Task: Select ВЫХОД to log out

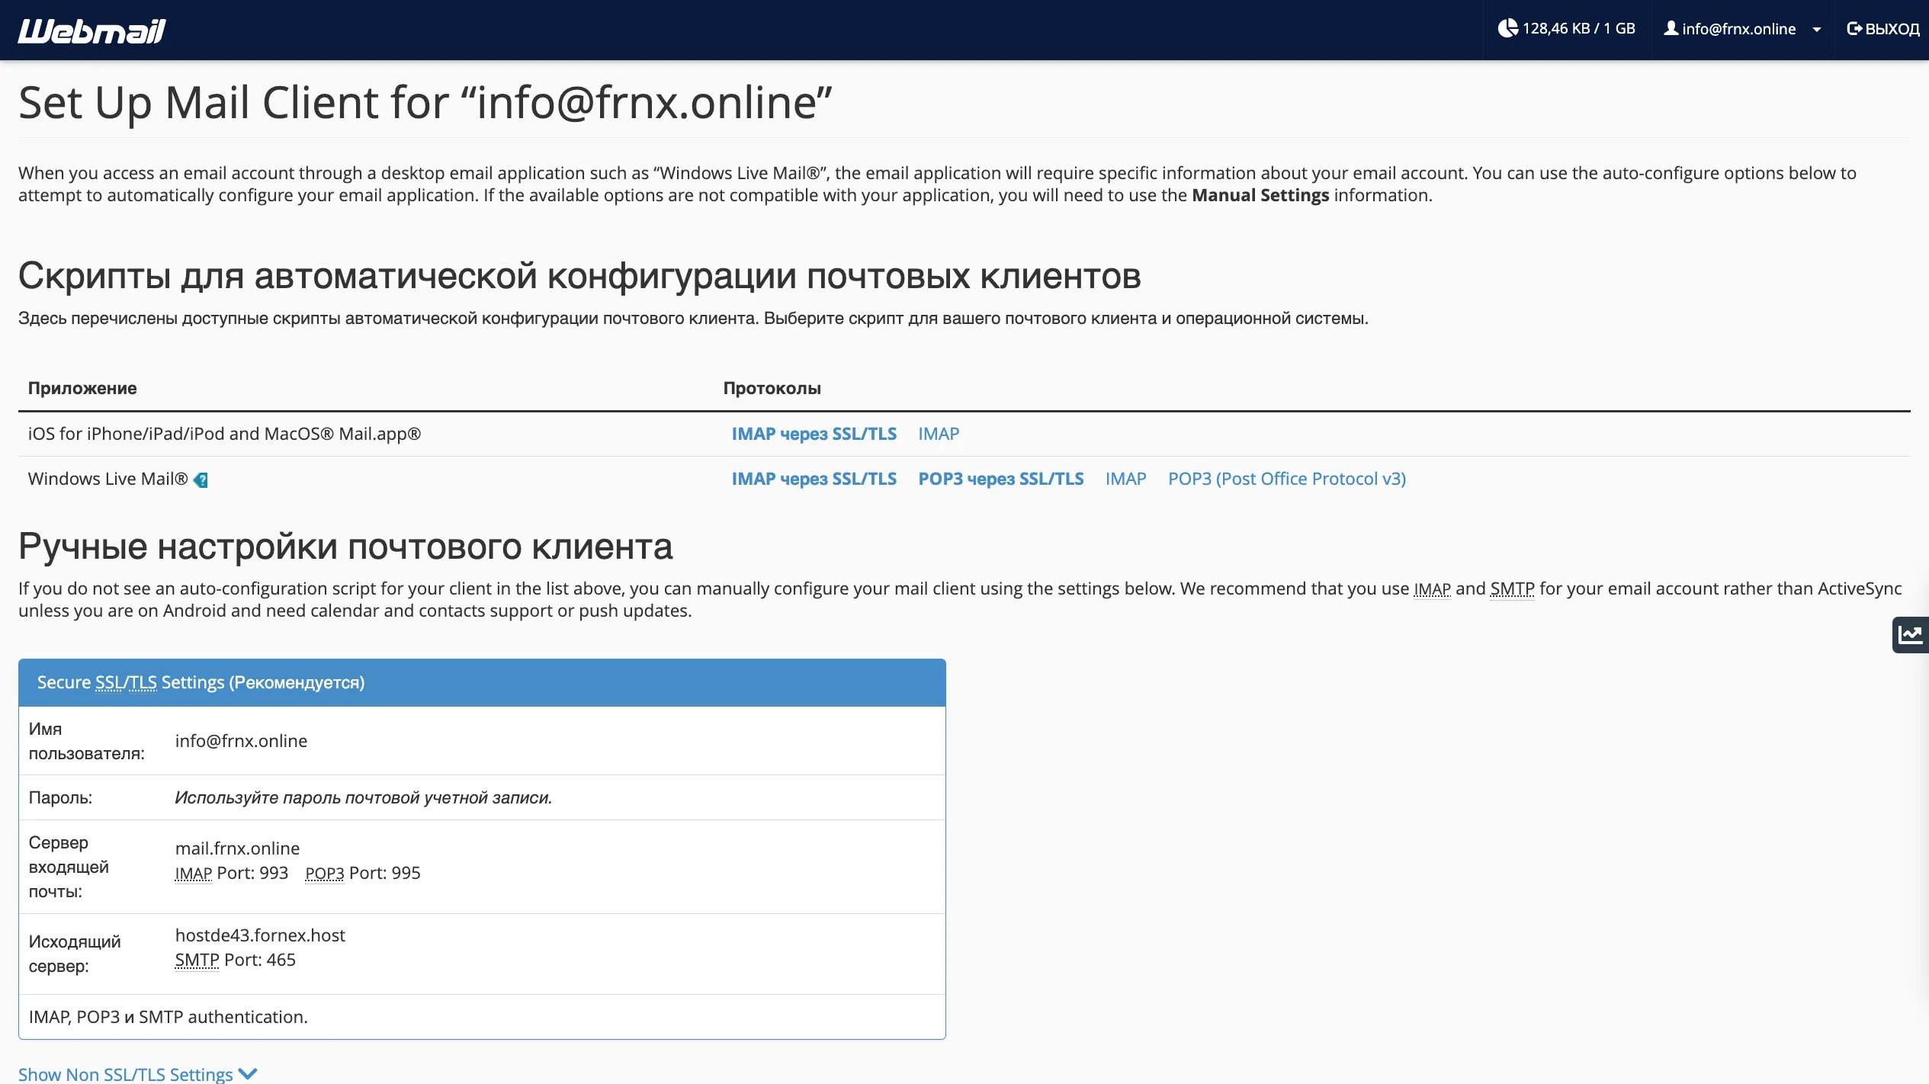Action: click(x=1892, y=27)
